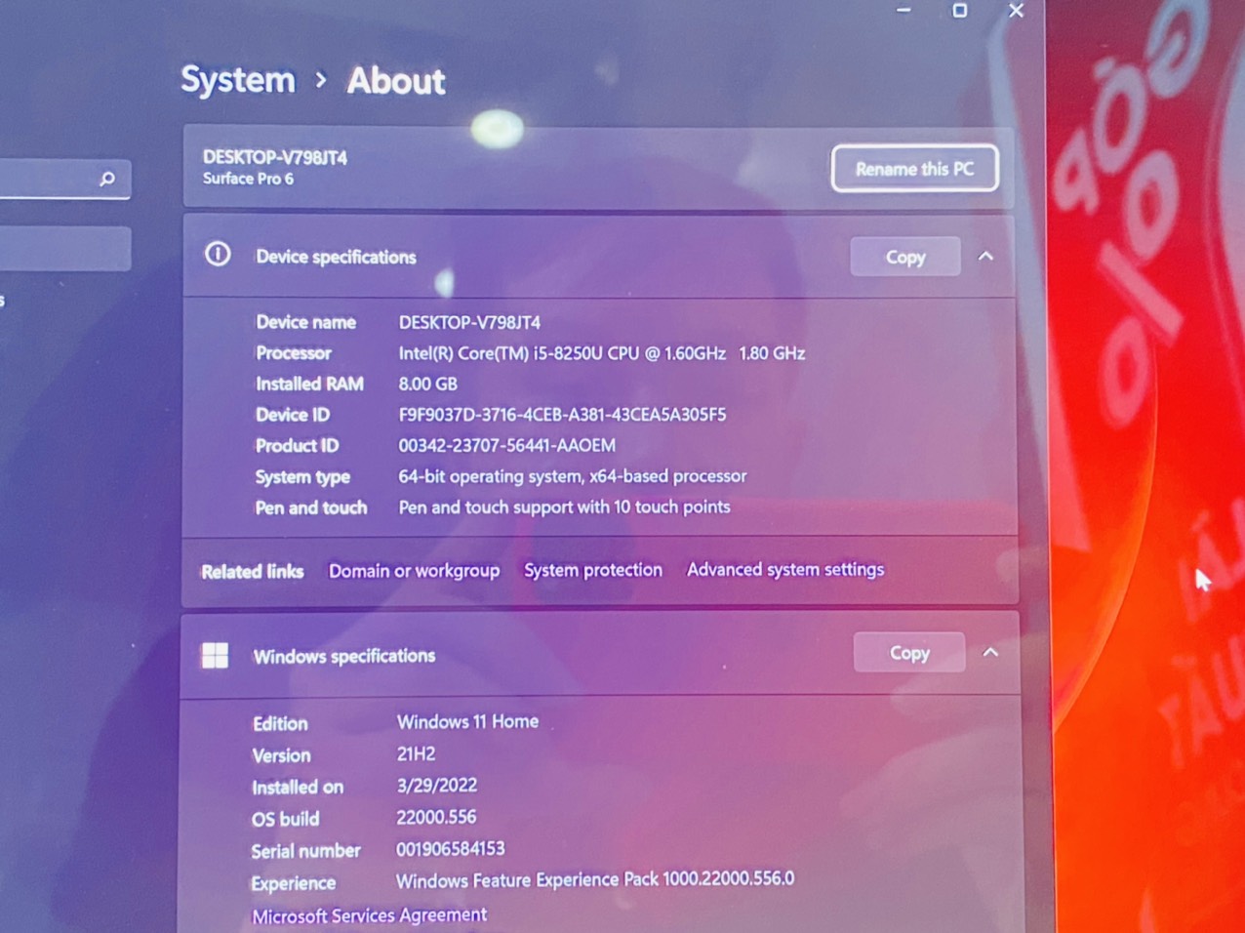
Task: Click the About breadcrumb title
Action: [396, 81]
